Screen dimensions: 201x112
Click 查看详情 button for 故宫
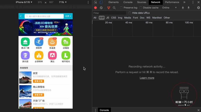[x=38, y=81]
